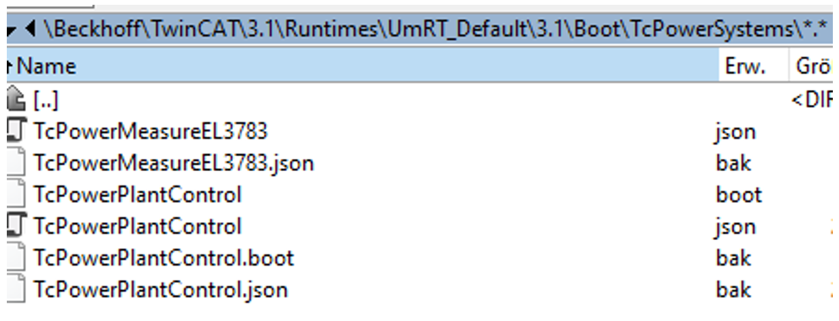Click the parent directory up-arrow icon
The height and width of the screenshot is (321, 839).
(x=14, y=100)
